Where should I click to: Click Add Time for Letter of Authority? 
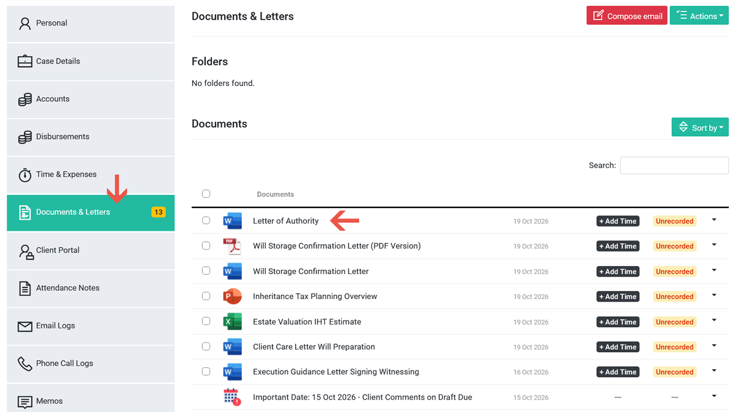click(618, 221)
